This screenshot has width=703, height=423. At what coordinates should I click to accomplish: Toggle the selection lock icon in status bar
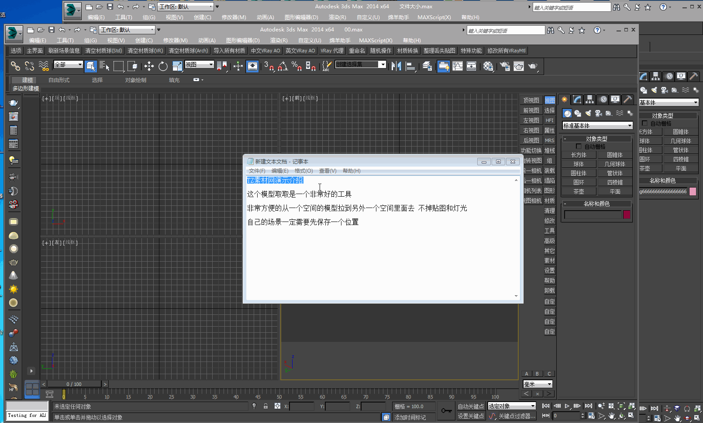[265, 406]
